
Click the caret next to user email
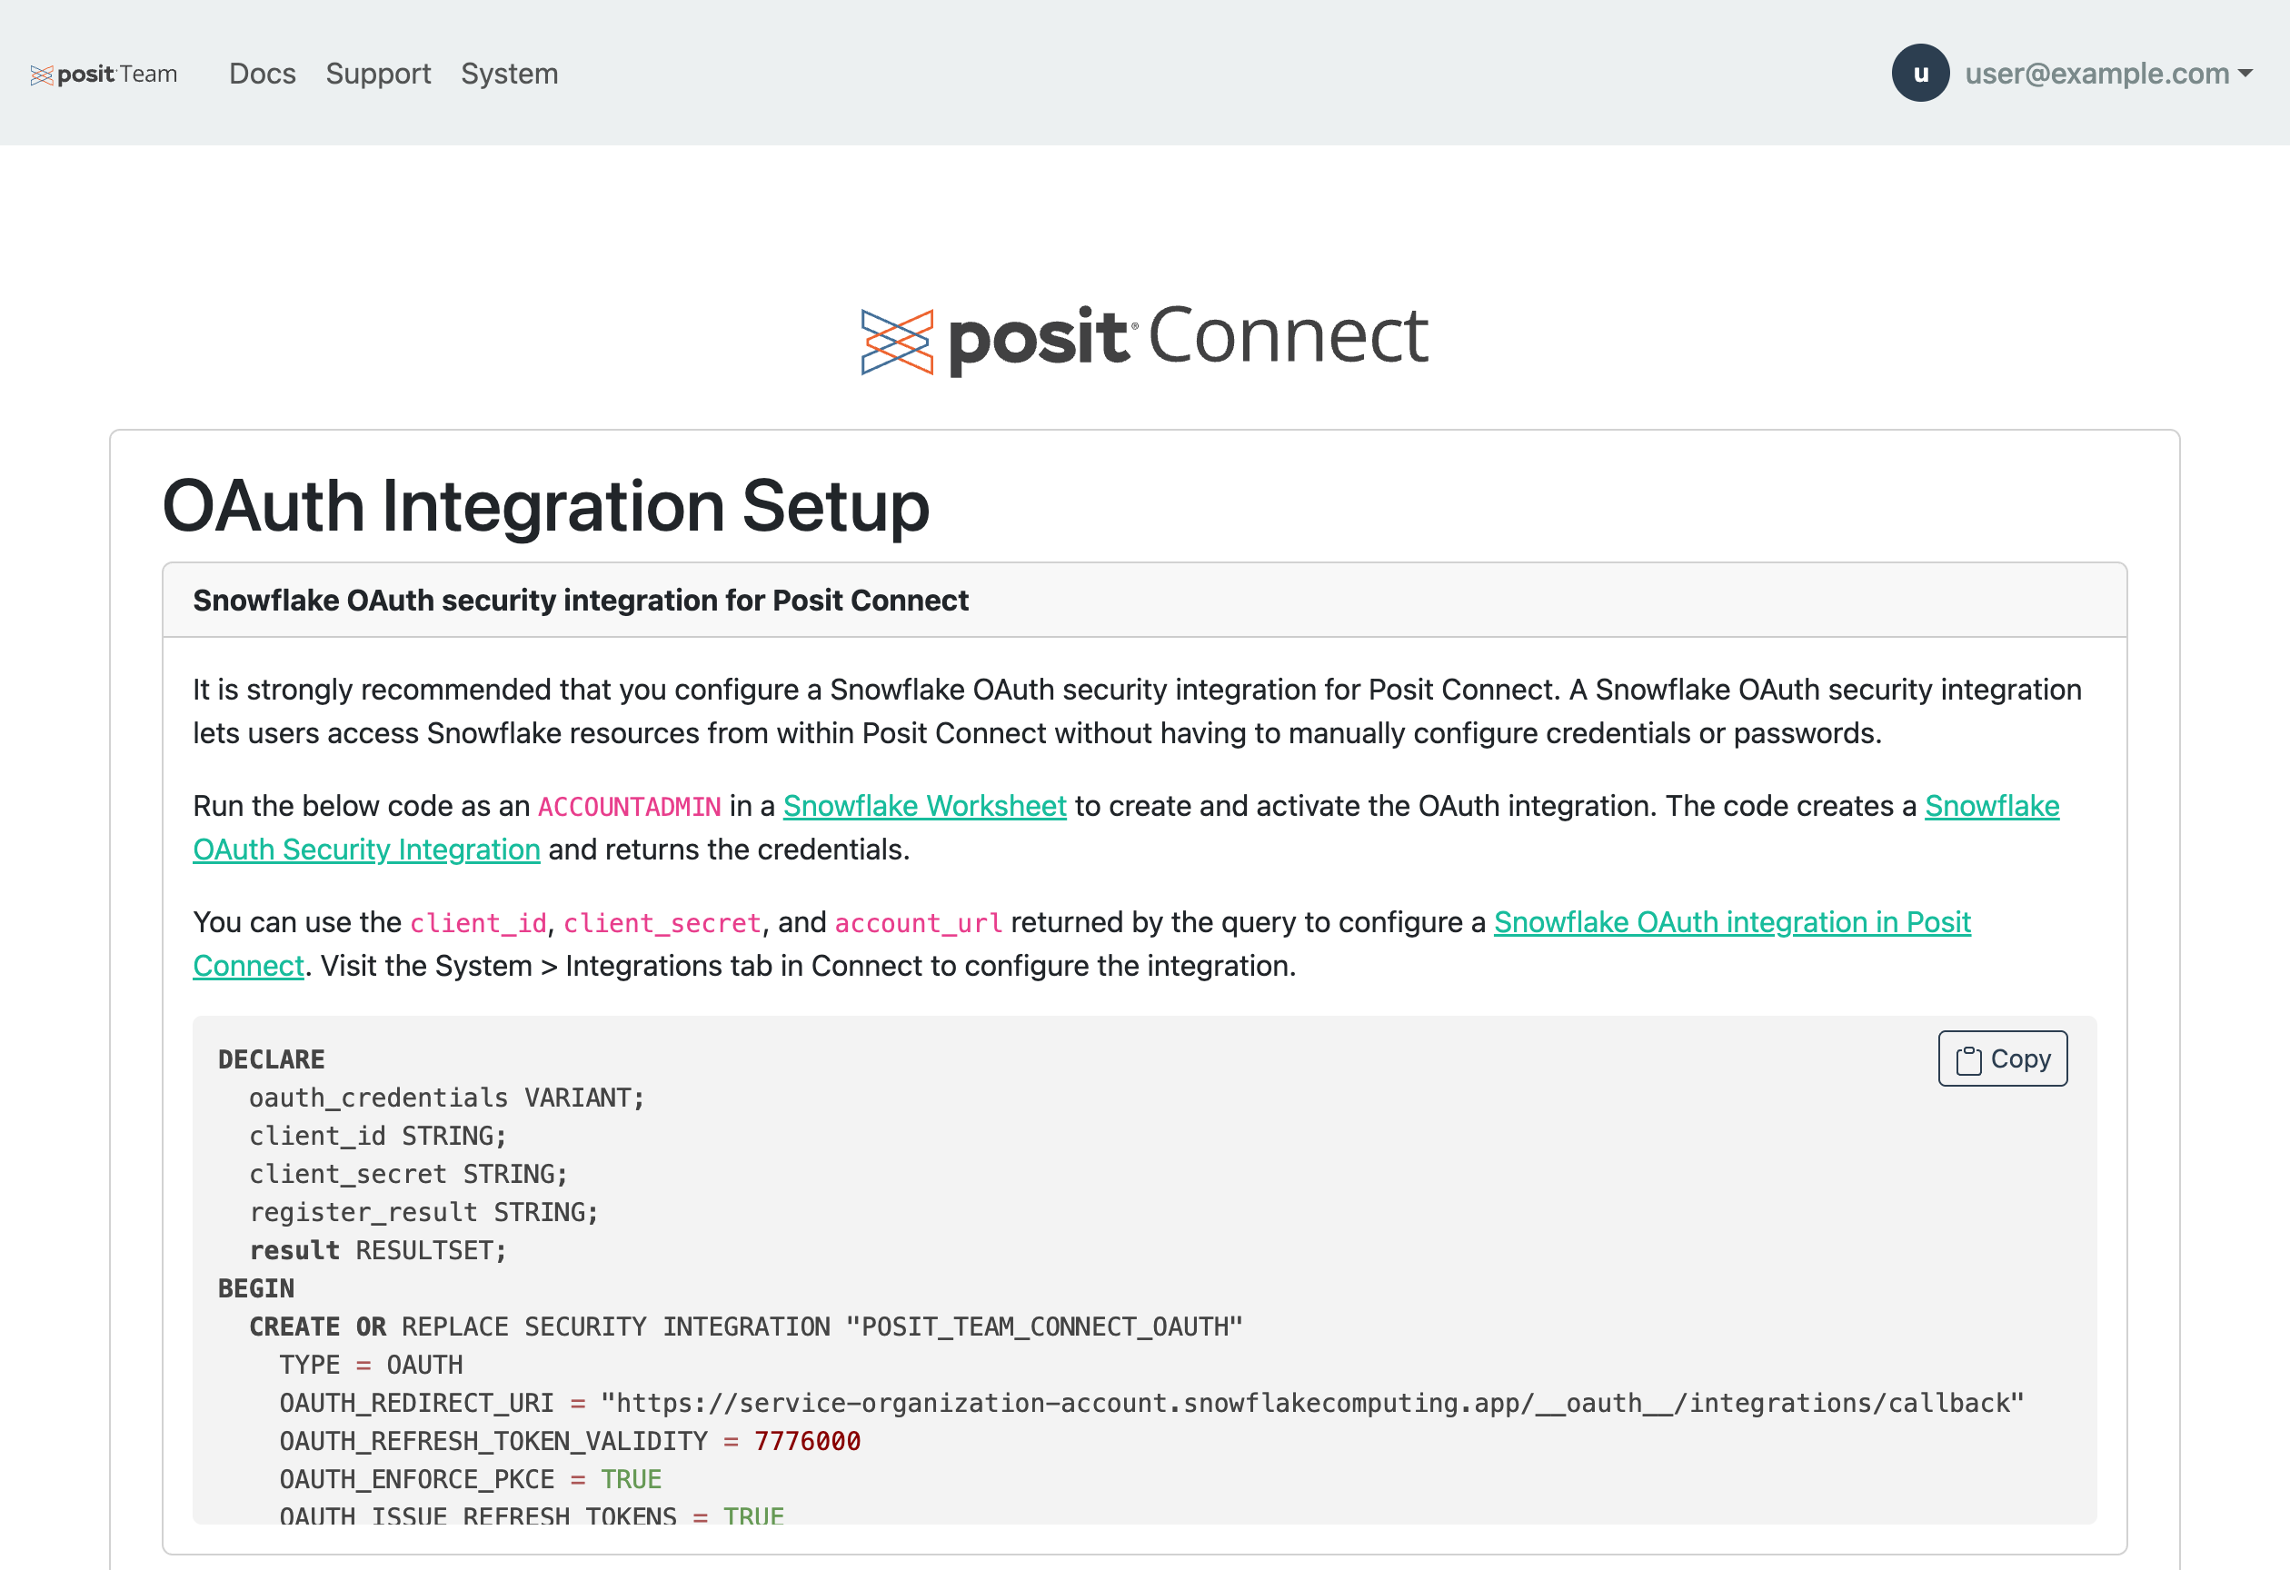click(2245, 74)
